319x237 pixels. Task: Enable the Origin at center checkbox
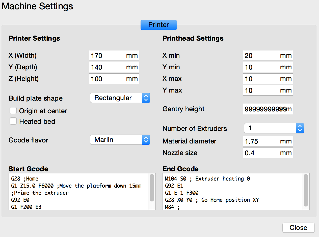13,110
